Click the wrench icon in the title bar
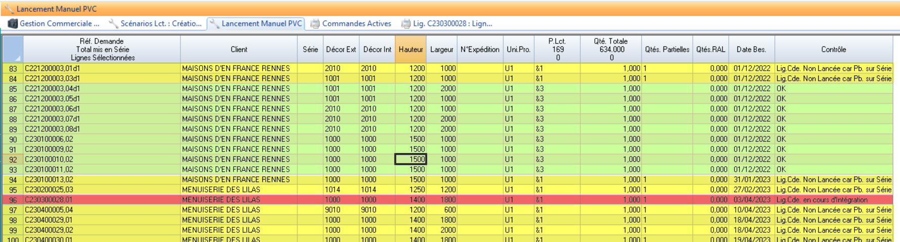Screen dimensions: 900x242 coord(9,9)
